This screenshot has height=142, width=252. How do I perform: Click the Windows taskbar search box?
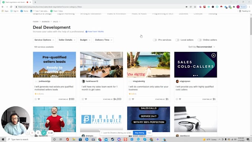29,139
